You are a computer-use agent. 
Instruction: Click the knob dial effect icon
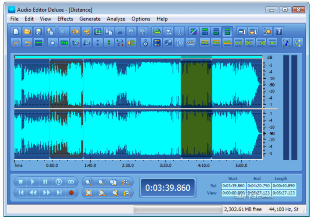click(x=53, y=43)
